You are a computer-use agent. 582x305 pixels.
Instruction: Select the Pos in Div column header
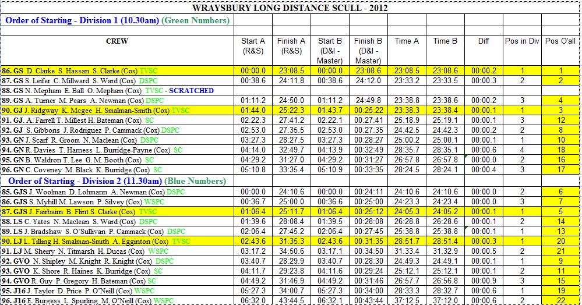(522, 41)
